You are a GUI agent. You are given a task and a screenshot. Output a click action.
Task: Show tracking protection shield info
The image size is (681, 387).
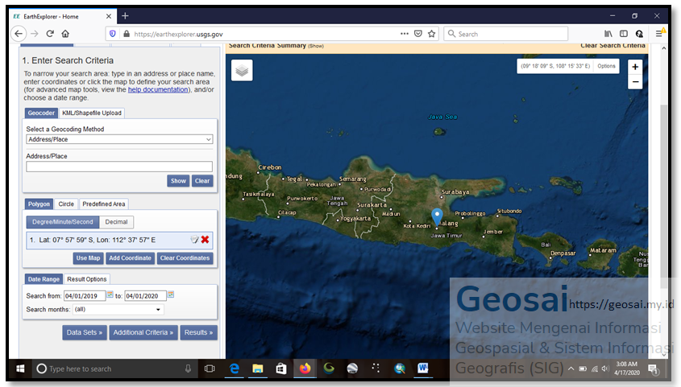pos(113,34)
